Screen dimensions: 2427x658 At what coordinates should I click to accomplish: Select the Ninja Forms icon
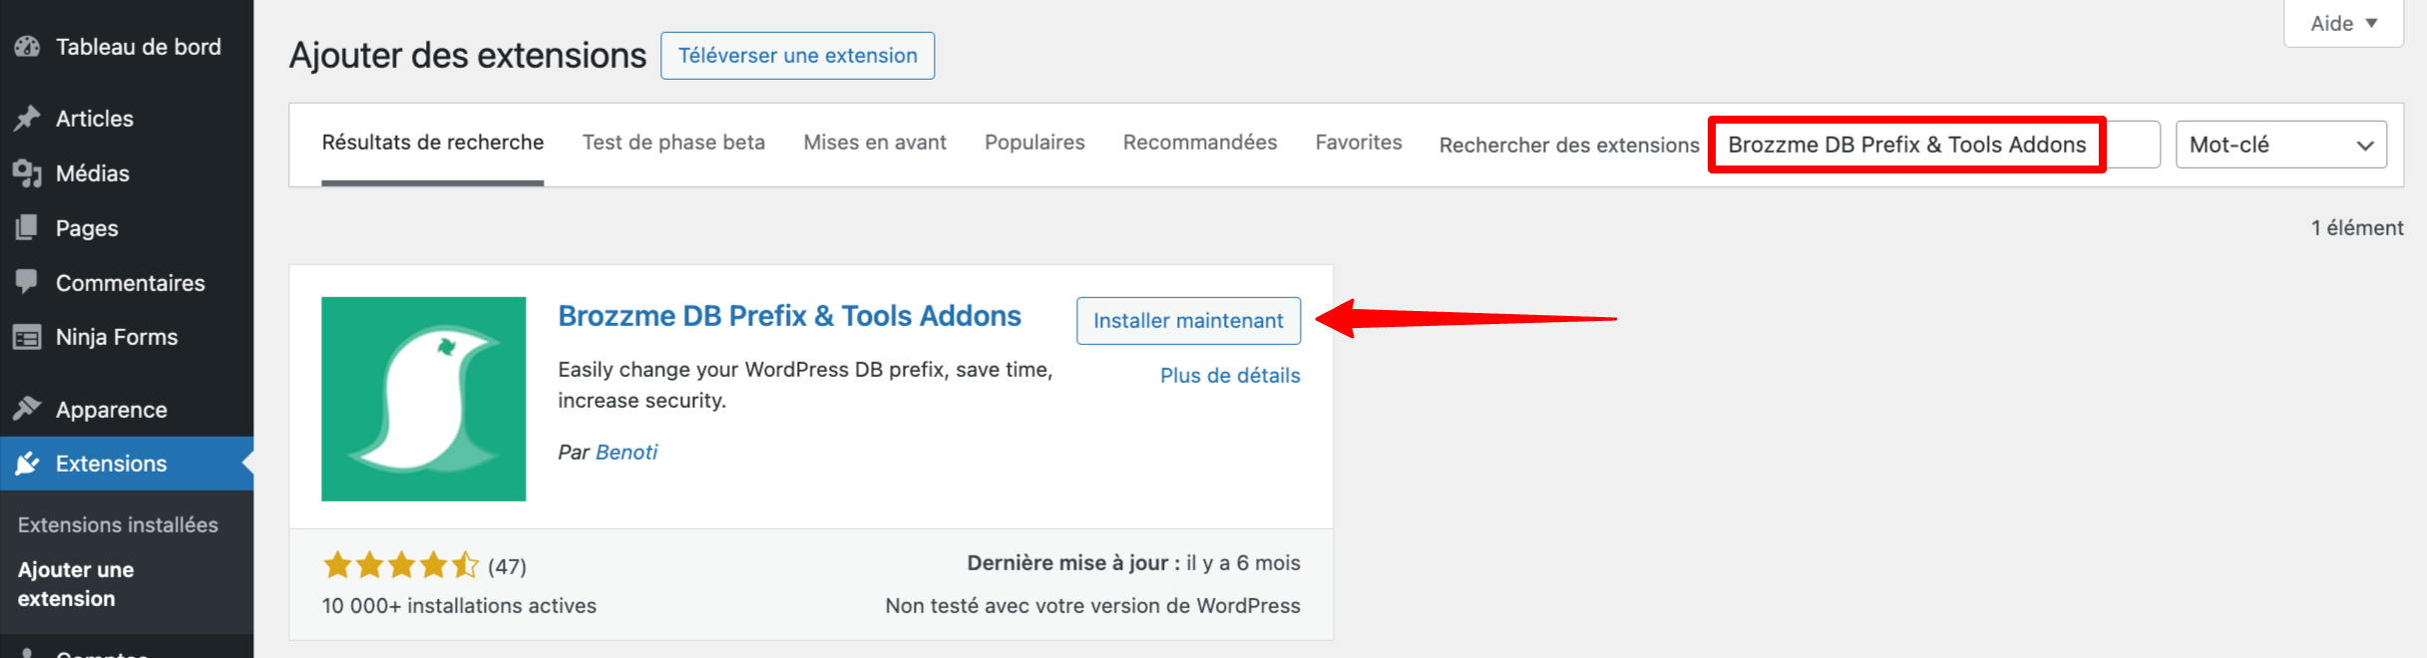[x=27, y=336]
